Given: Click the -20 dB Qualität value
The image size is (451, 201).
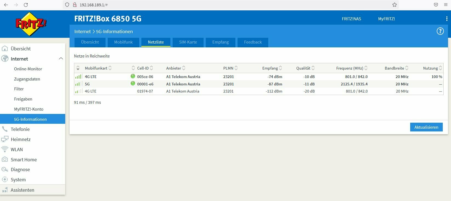Looking at the screenshot, I should (x=309, y=91).
